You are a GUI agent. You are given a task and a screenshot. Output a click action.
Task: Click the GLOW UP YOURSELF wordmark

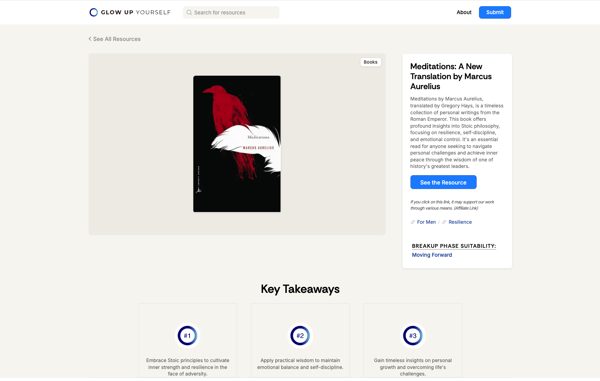(x=136, y=12)
